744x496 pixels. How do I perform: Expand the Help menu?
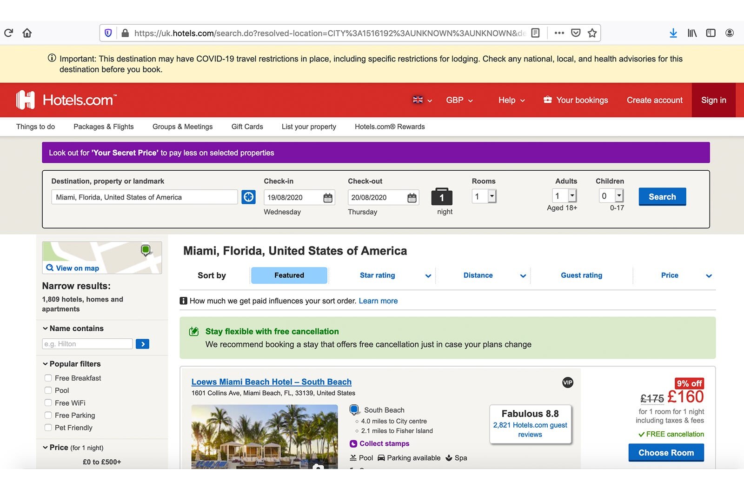click(x=511, y=100)
